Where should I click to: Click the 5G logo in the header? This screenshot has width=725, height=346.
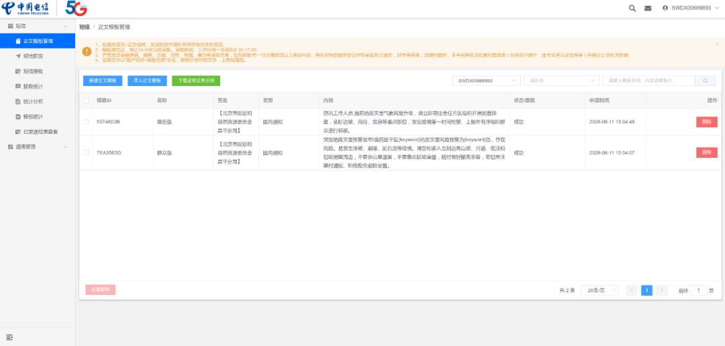tap(77, 8)
